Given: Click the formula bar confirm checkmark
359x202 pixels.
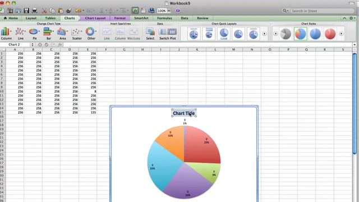Looking at the screenshot, I should [x=47, y=44].
